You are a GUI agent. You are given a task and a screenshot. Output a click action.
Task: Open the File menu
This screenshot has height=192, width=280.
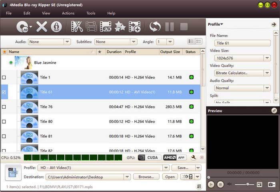pos(8,13)
